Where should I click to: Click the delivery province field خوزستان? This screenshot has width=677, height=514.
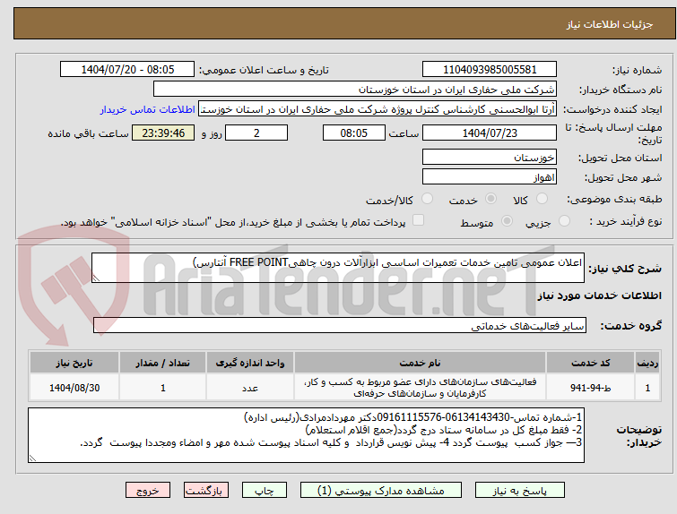(490, 157)
